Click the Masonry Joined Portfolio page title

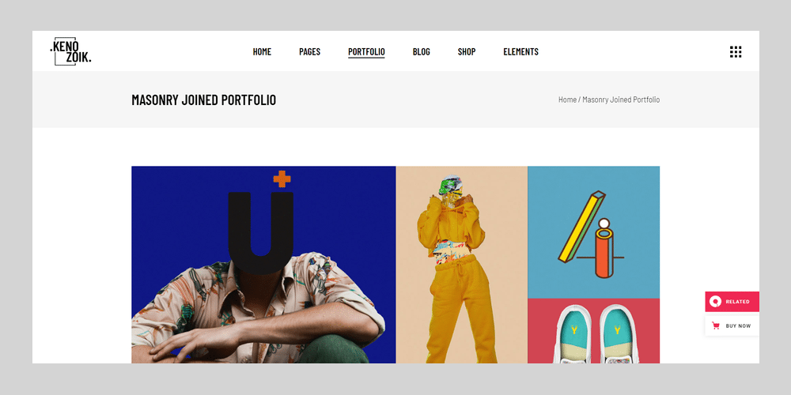pos(204,100)
